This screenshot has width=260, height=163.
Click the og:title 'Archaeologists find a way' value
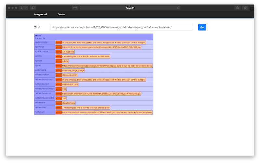point(86,56)
